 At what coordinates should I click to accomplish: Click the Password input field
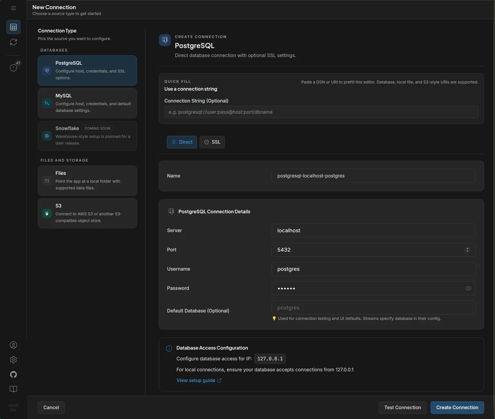[374, 288]
